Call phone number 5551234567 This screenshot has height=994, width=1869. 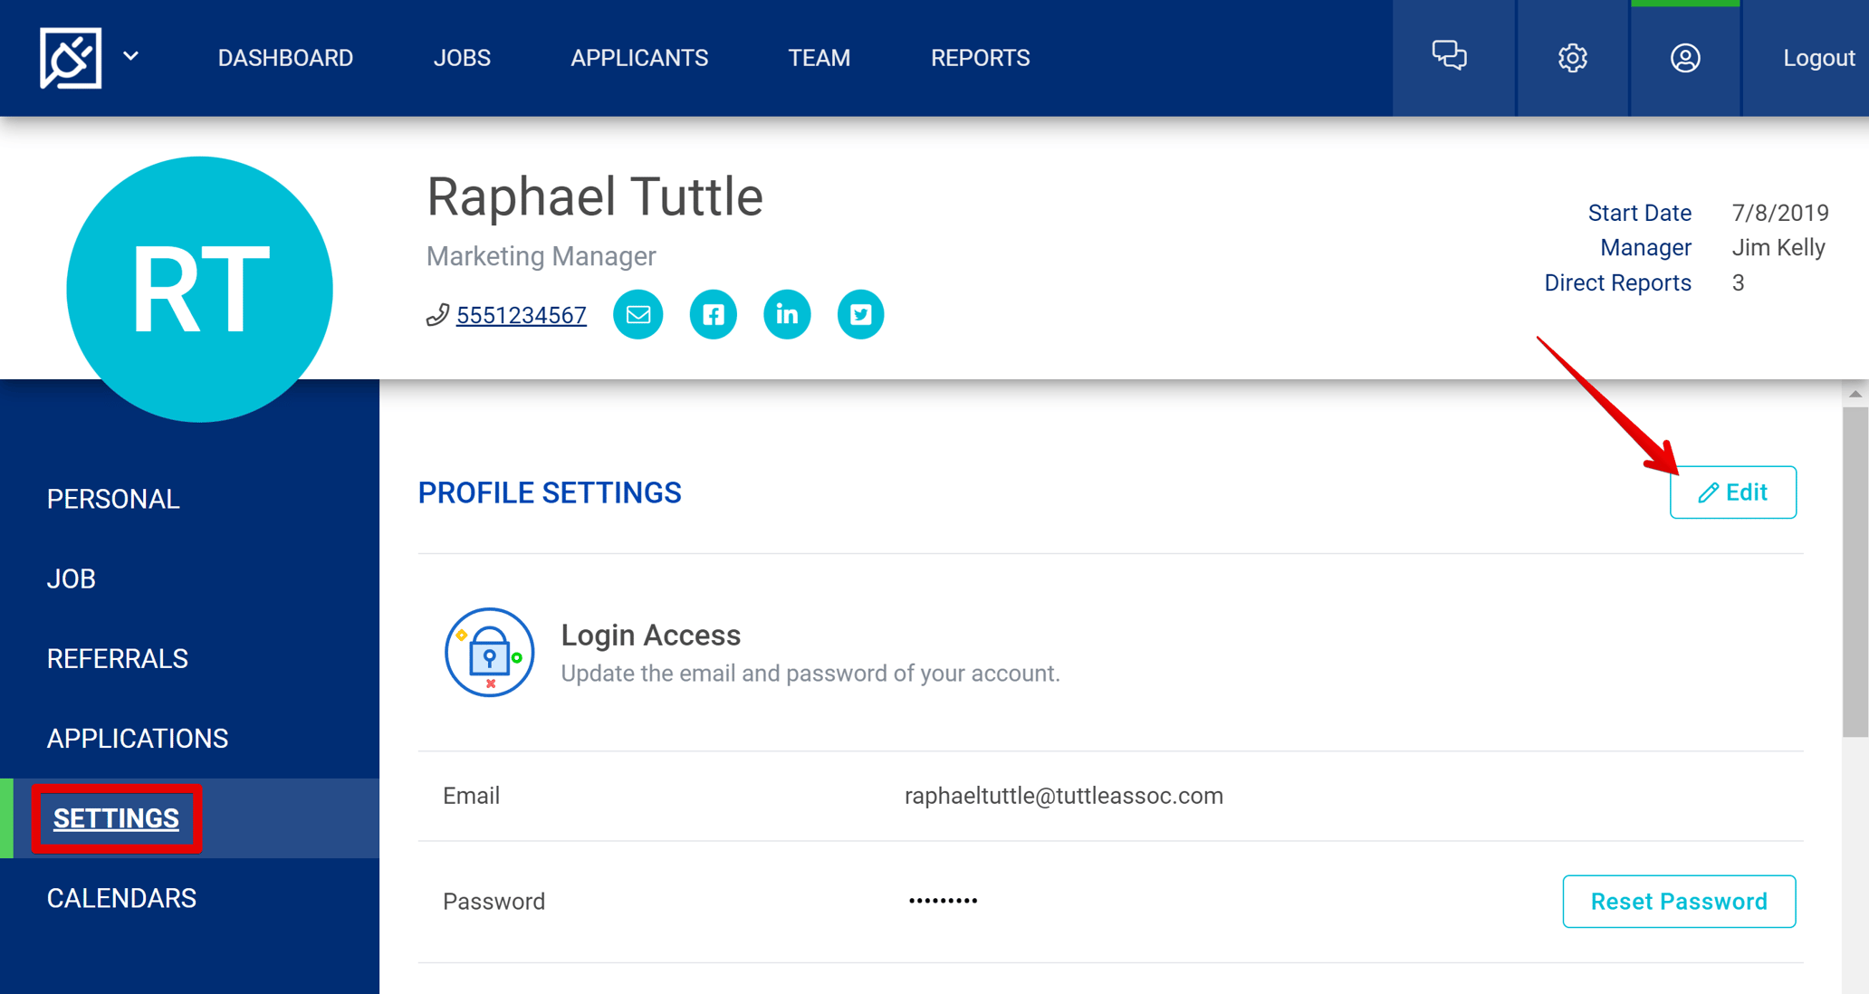521,314
